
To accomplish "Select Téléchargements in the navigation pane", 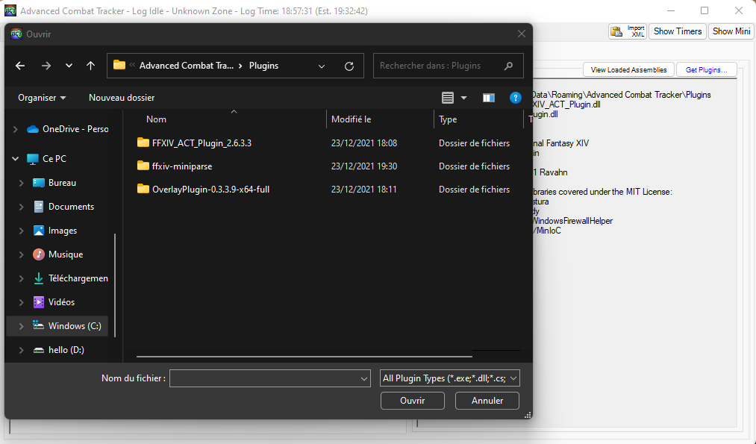I will (78, 278).
